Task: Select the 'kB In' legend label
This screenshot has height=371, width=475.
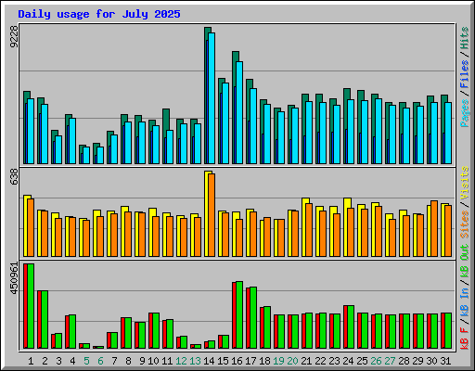Action: tap(465, 303)
